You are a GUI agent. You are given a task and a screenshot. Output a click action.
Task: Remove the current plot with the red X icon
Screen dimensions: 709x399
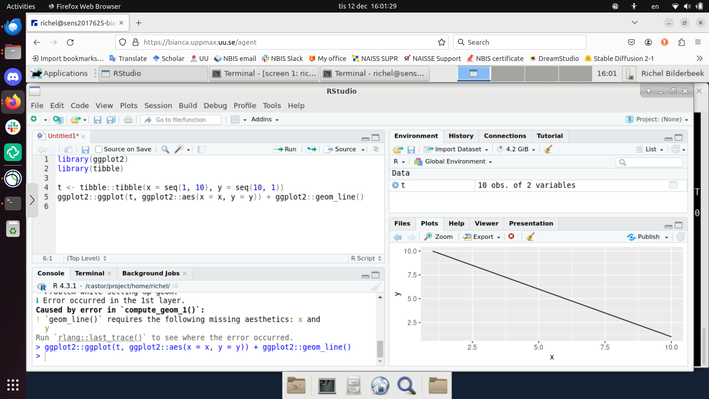tap(511, 236)
